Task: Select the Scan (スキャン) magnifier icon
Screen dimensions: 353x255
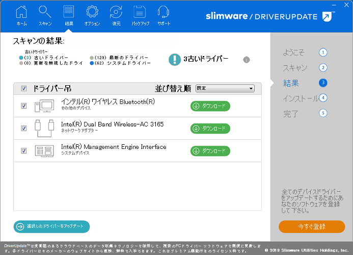Action: (45, 12)
